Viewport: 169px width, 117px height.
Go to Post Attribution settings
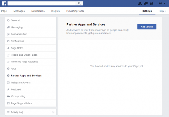(31, 34)
